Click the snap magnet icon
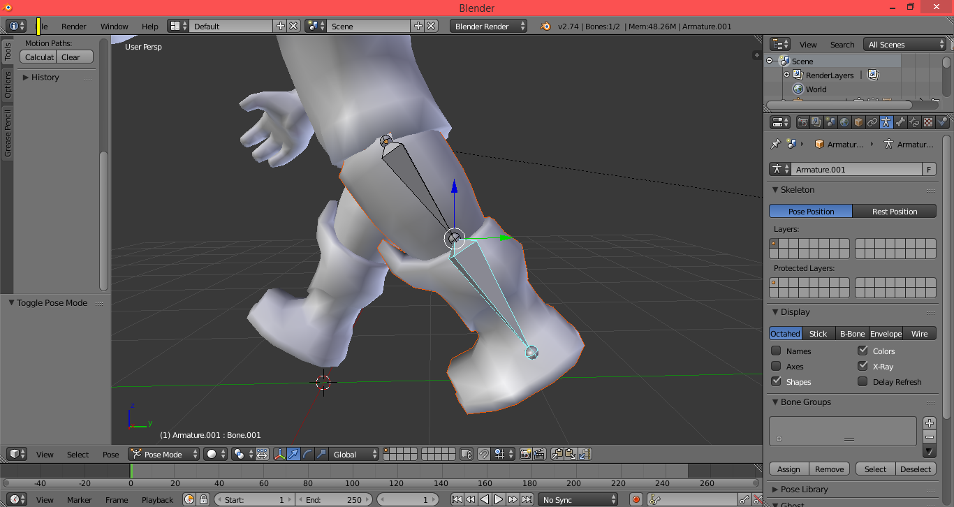This screenshot has height=507, width=954. 483,454
